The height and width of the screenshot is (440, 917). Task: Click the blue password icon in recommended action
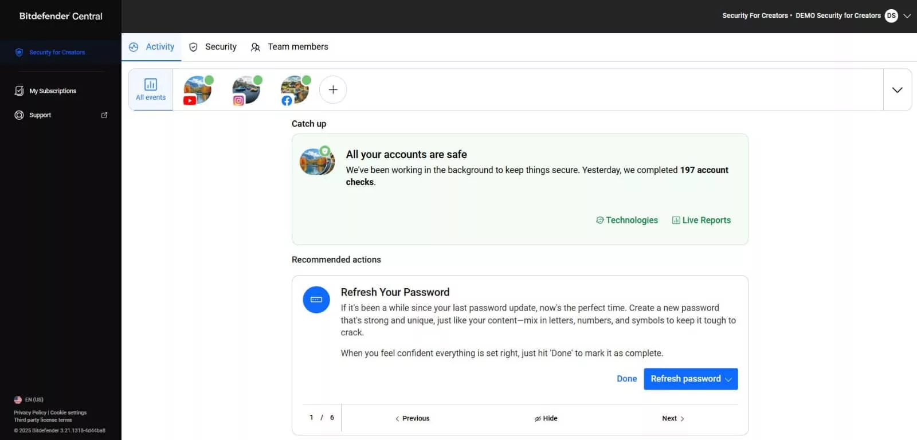(x=316, y=300)
